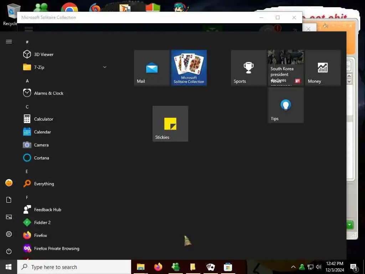
Task: Show hidden system tray icons
Action: 293,267
